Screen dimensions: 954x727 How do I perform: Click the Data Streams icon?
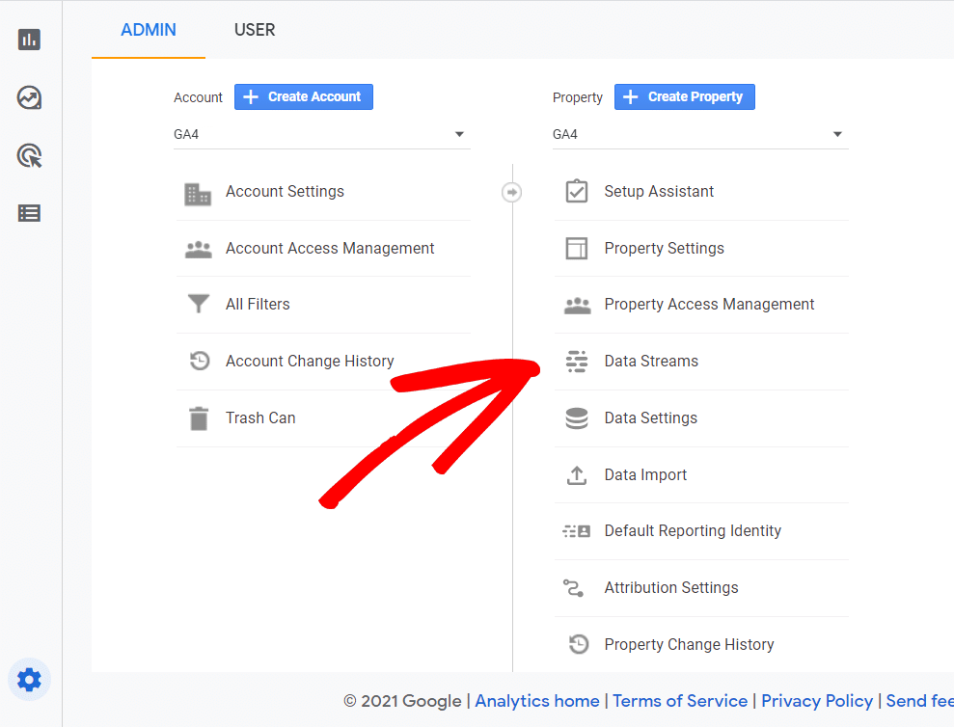[577, 362]
